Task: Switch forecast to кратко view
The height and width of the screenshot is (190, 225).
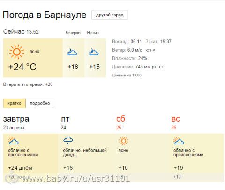Action: point(15,103)
